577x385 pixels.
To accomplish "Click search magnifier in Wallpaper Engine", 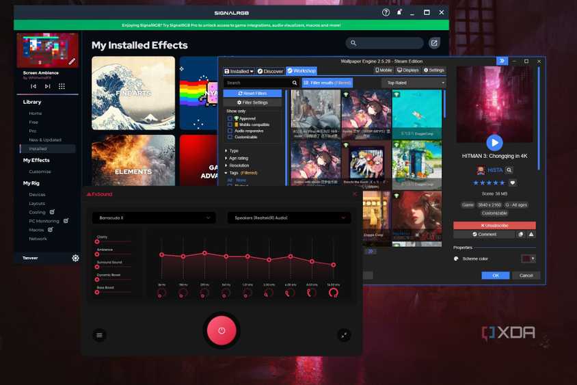I will tap(295, 83).
